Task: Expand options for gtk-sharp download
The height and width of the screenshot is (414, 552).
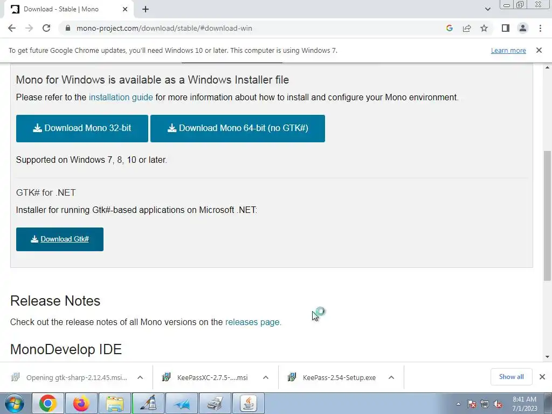Action: (x=140, y=377)
